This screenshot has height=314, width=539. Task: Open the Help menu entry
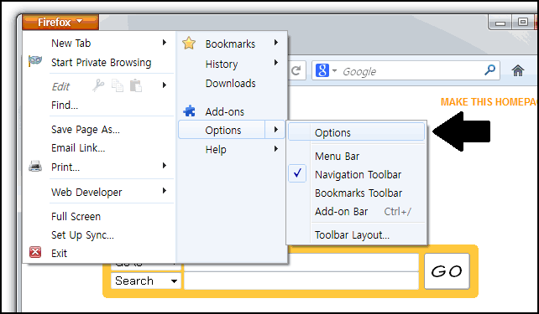pyautogui.click(x=216, y=150)
